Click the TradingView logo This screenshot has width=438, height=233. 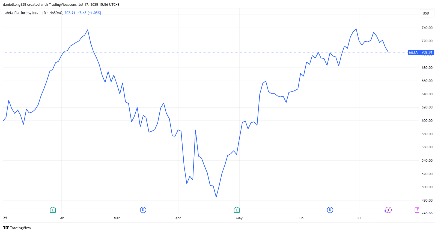(x=17, y=228)
